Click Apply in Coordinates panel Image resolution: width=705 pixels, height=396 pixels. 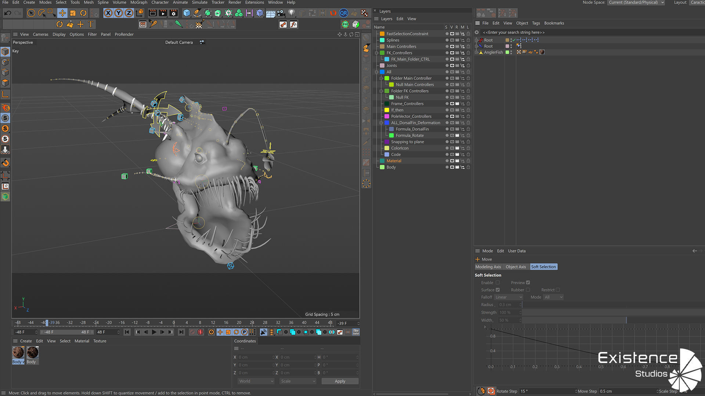coord(340,381)
